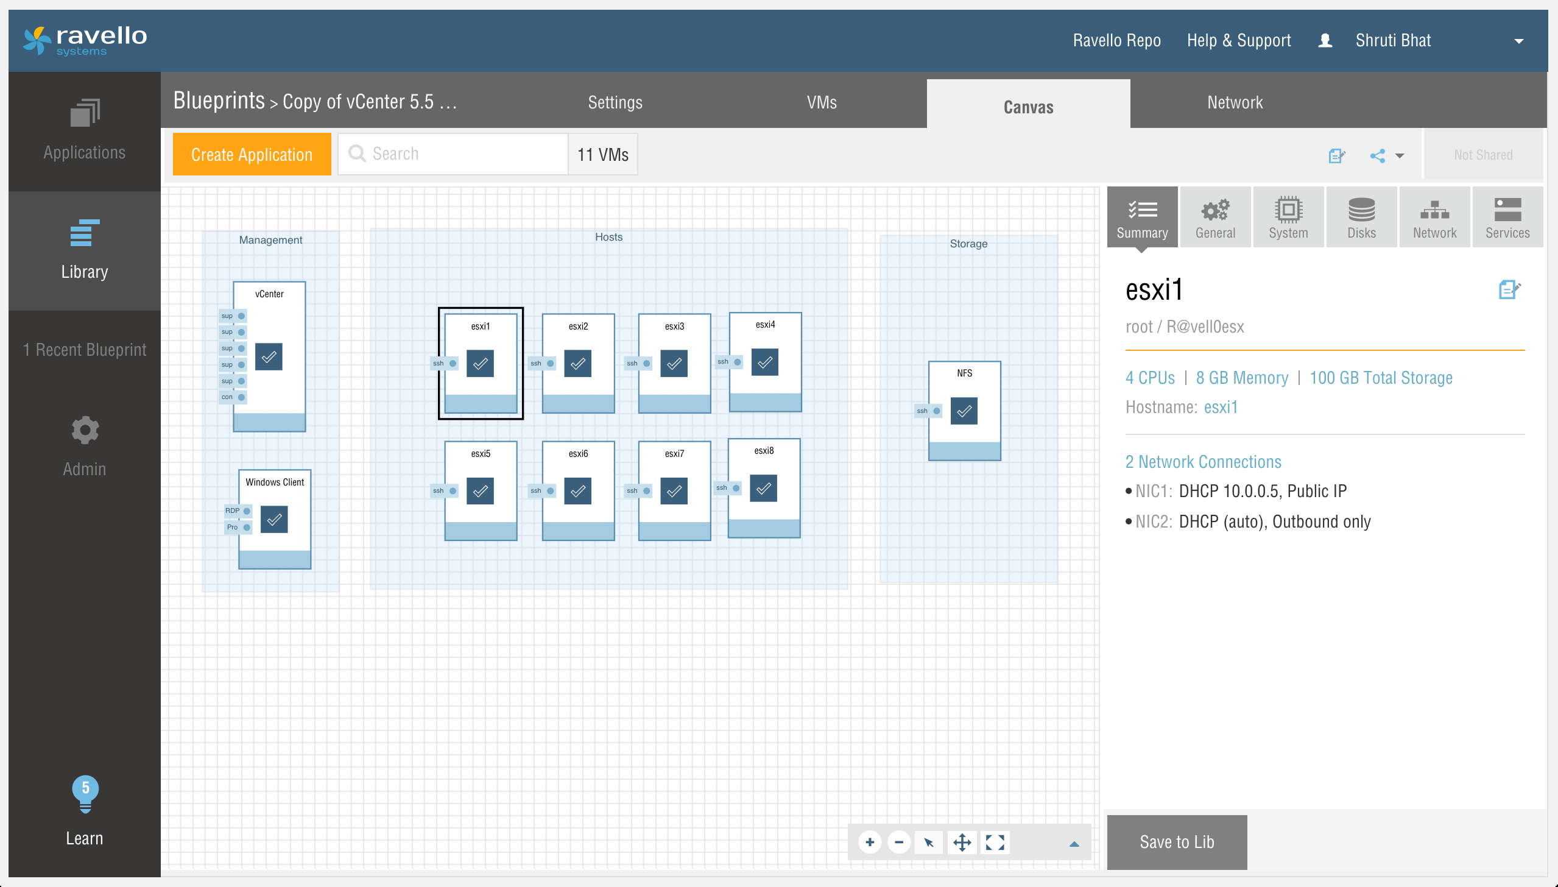Image resolution: width=1558 pixels, height=887 pixels.
Task: Click the RDP service port on Windows Client
Action: (238, 511)
